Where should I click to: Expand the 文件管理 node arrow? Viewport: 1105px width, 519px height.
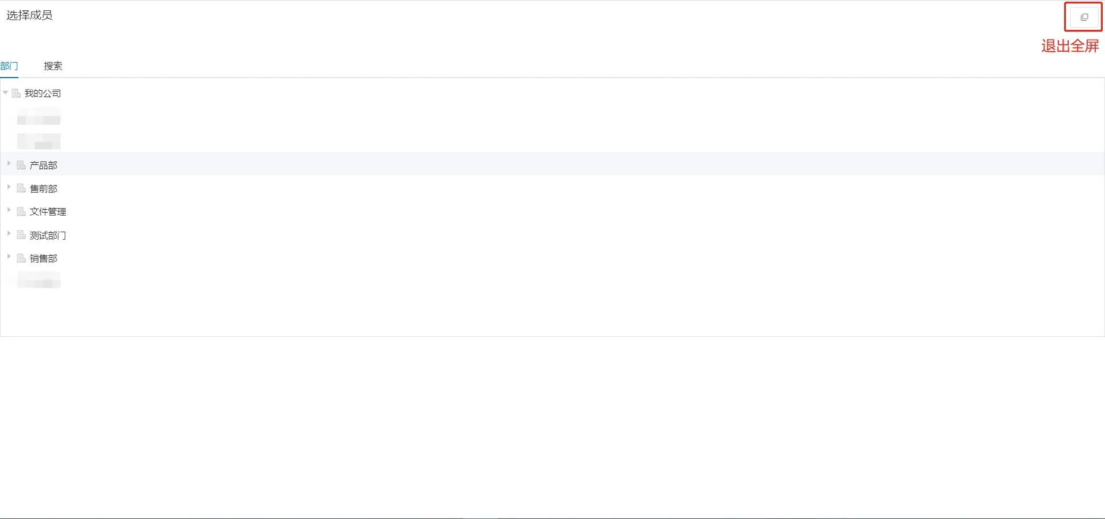point(9,210)
